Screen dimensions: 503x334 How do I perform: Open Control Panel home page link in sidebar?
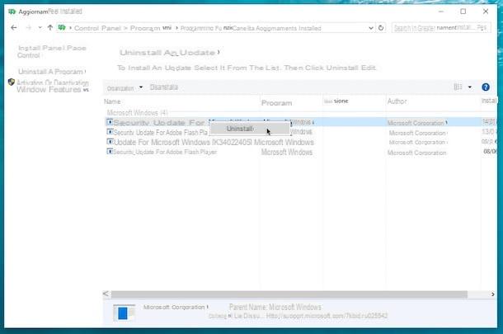(52, 52)
